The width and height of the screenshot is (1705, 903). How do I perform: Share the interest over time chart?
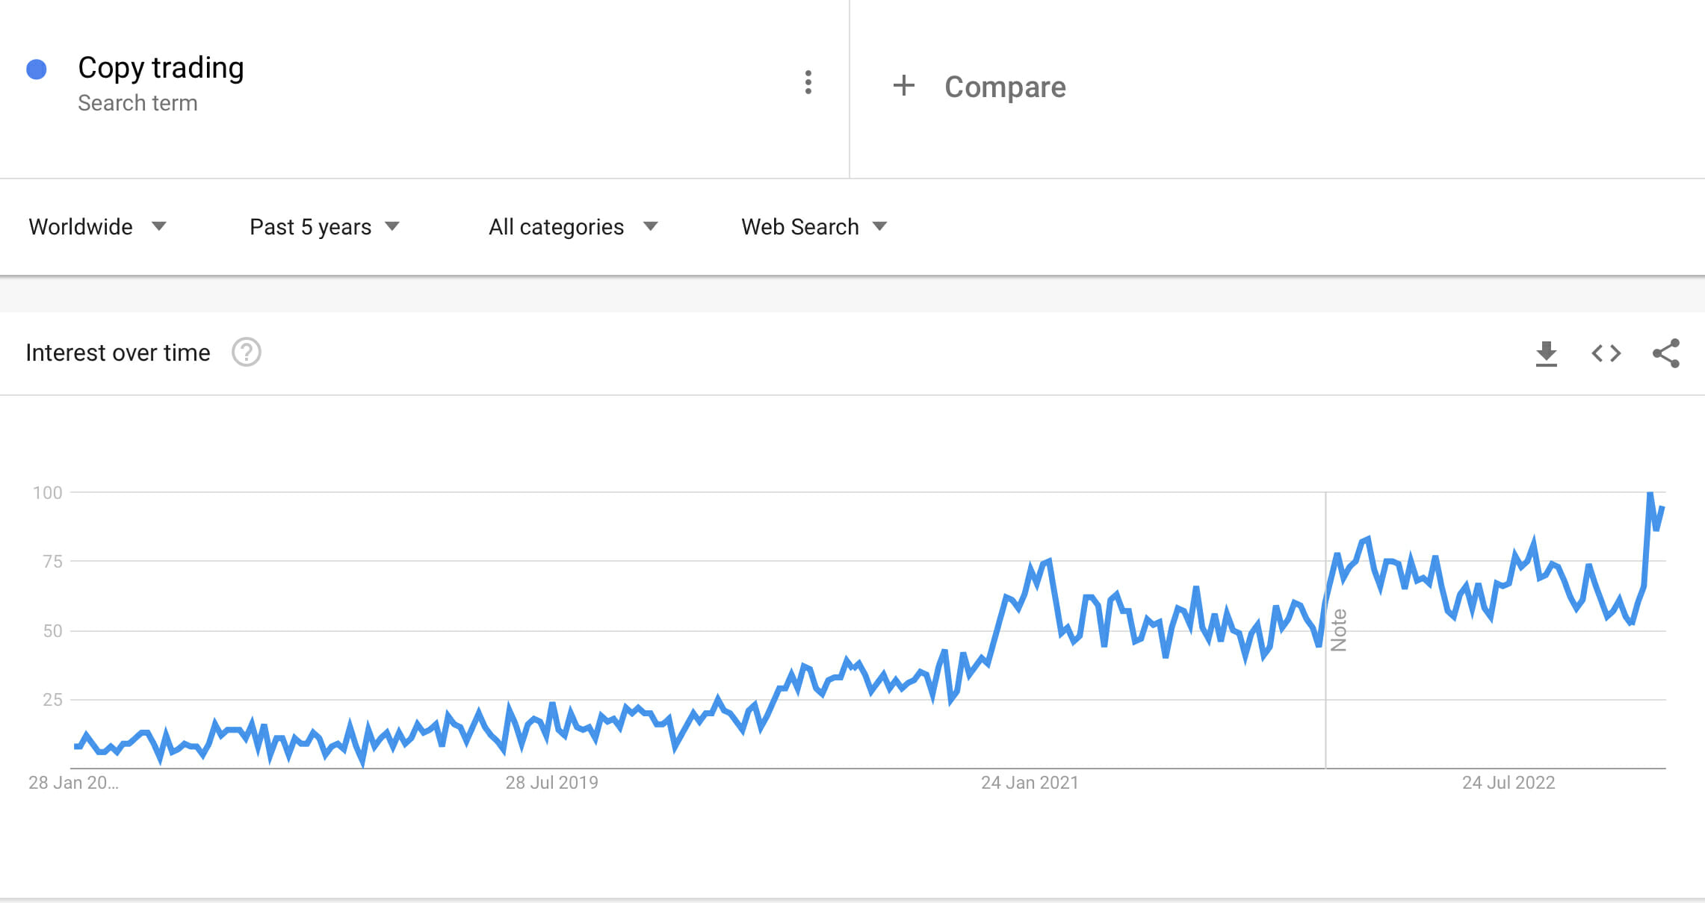(x=1665, y=353)
